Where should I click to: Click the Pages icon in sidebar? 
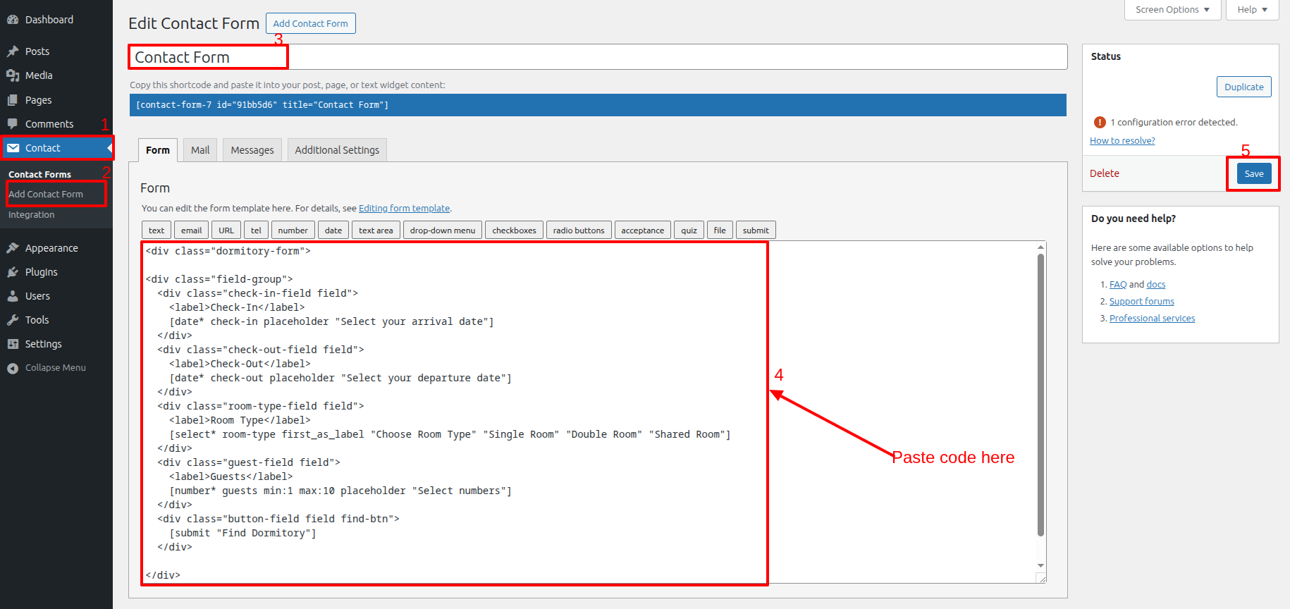point(13,100)
